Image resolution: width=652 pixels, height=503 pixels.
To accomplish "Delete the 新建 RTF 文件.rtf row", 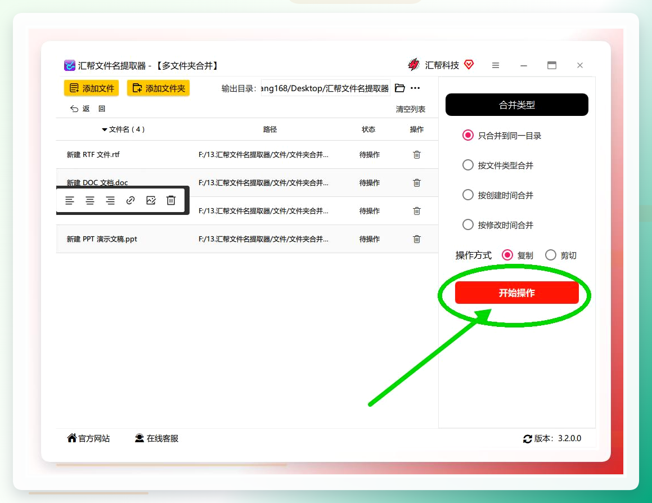I will (x=417, y=155).
